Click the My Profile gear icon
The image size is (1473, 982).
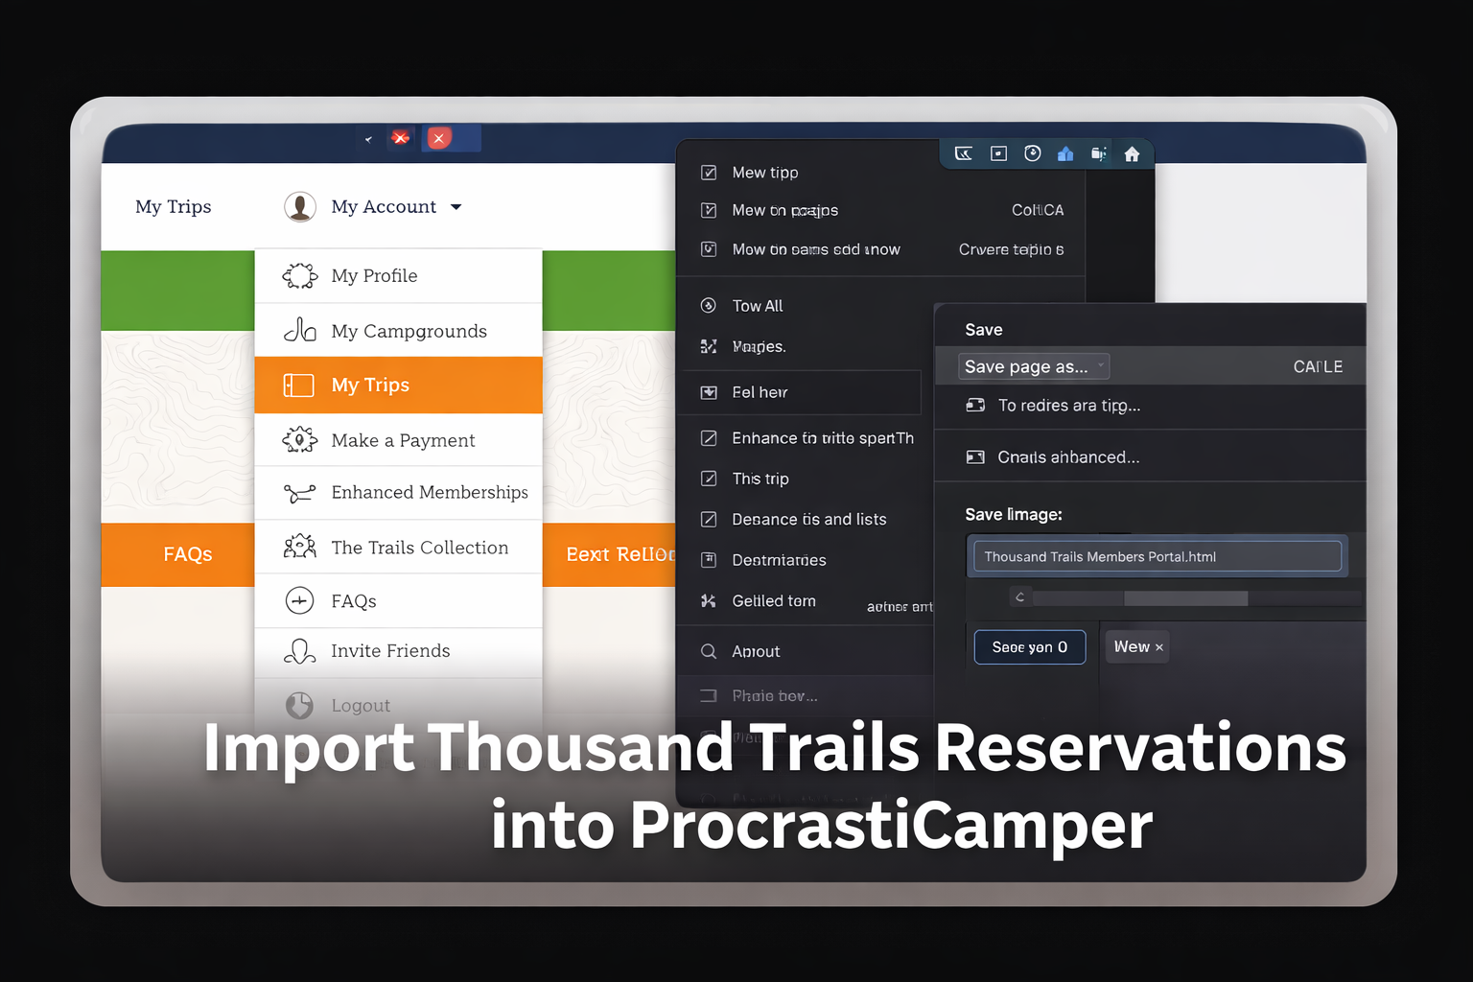tap(299, 276)
